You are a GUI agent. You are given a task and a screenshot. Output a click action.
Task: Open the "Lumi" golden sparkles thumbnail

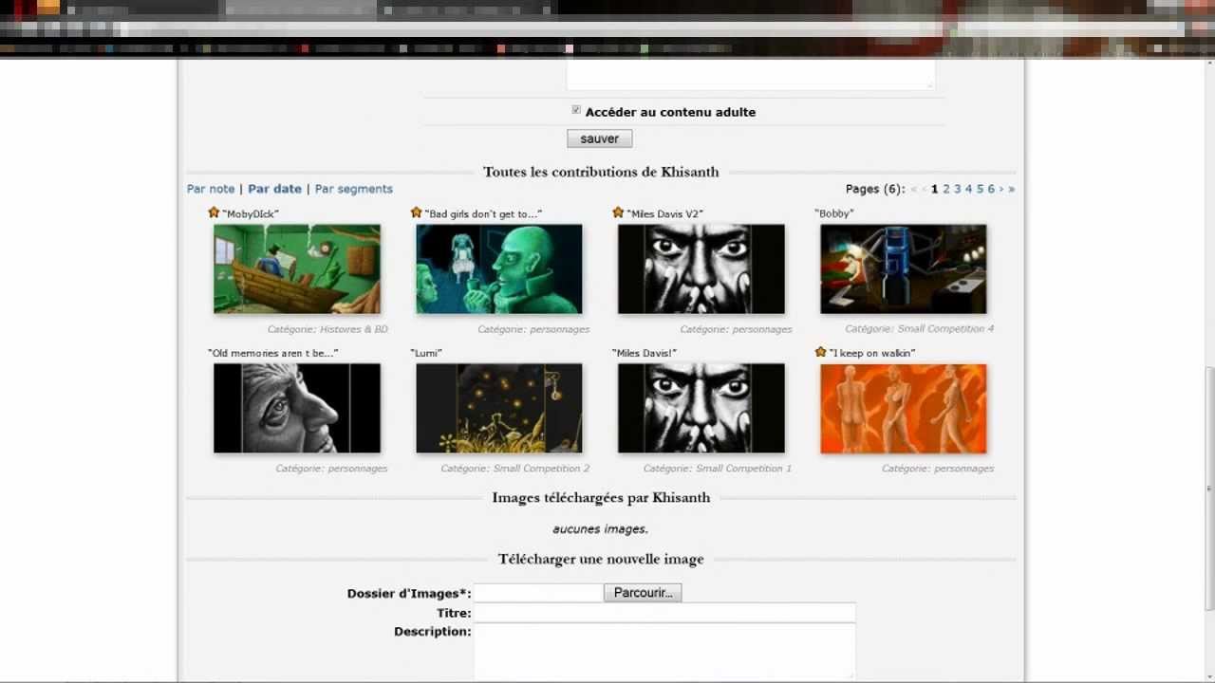[x=499, y=408]
